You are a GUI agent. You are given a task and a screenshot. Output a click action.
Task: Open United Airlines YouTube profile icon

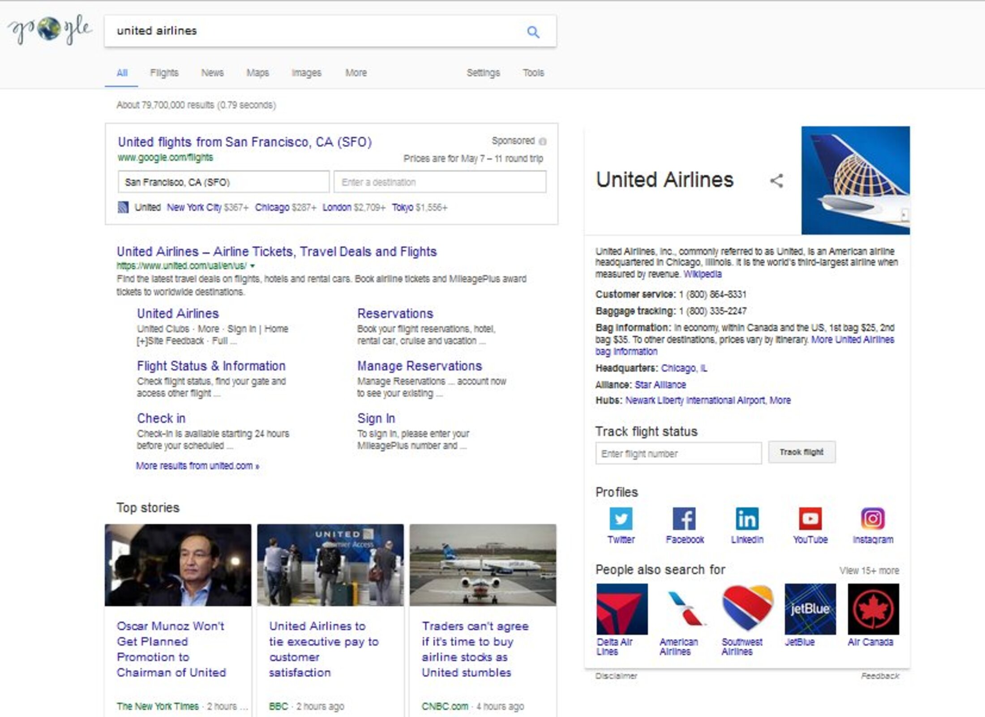click(x=810, y=519)
